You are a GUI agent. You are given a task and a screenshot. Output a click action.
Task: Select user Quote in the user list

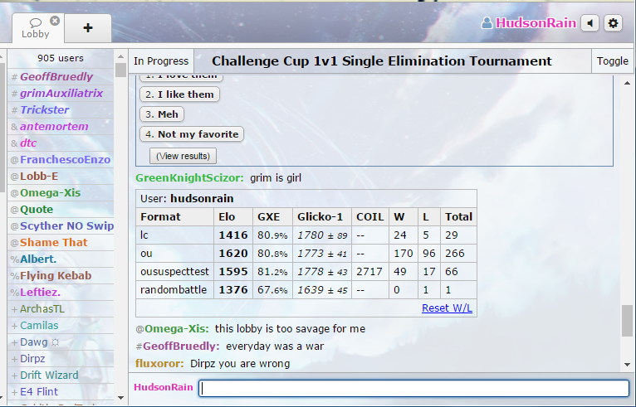(61, 210)
